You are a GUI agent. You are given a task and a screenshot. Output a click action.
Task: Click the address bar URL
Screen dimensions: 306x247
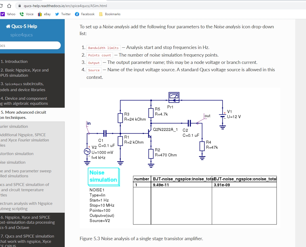(x=65, y=6)
